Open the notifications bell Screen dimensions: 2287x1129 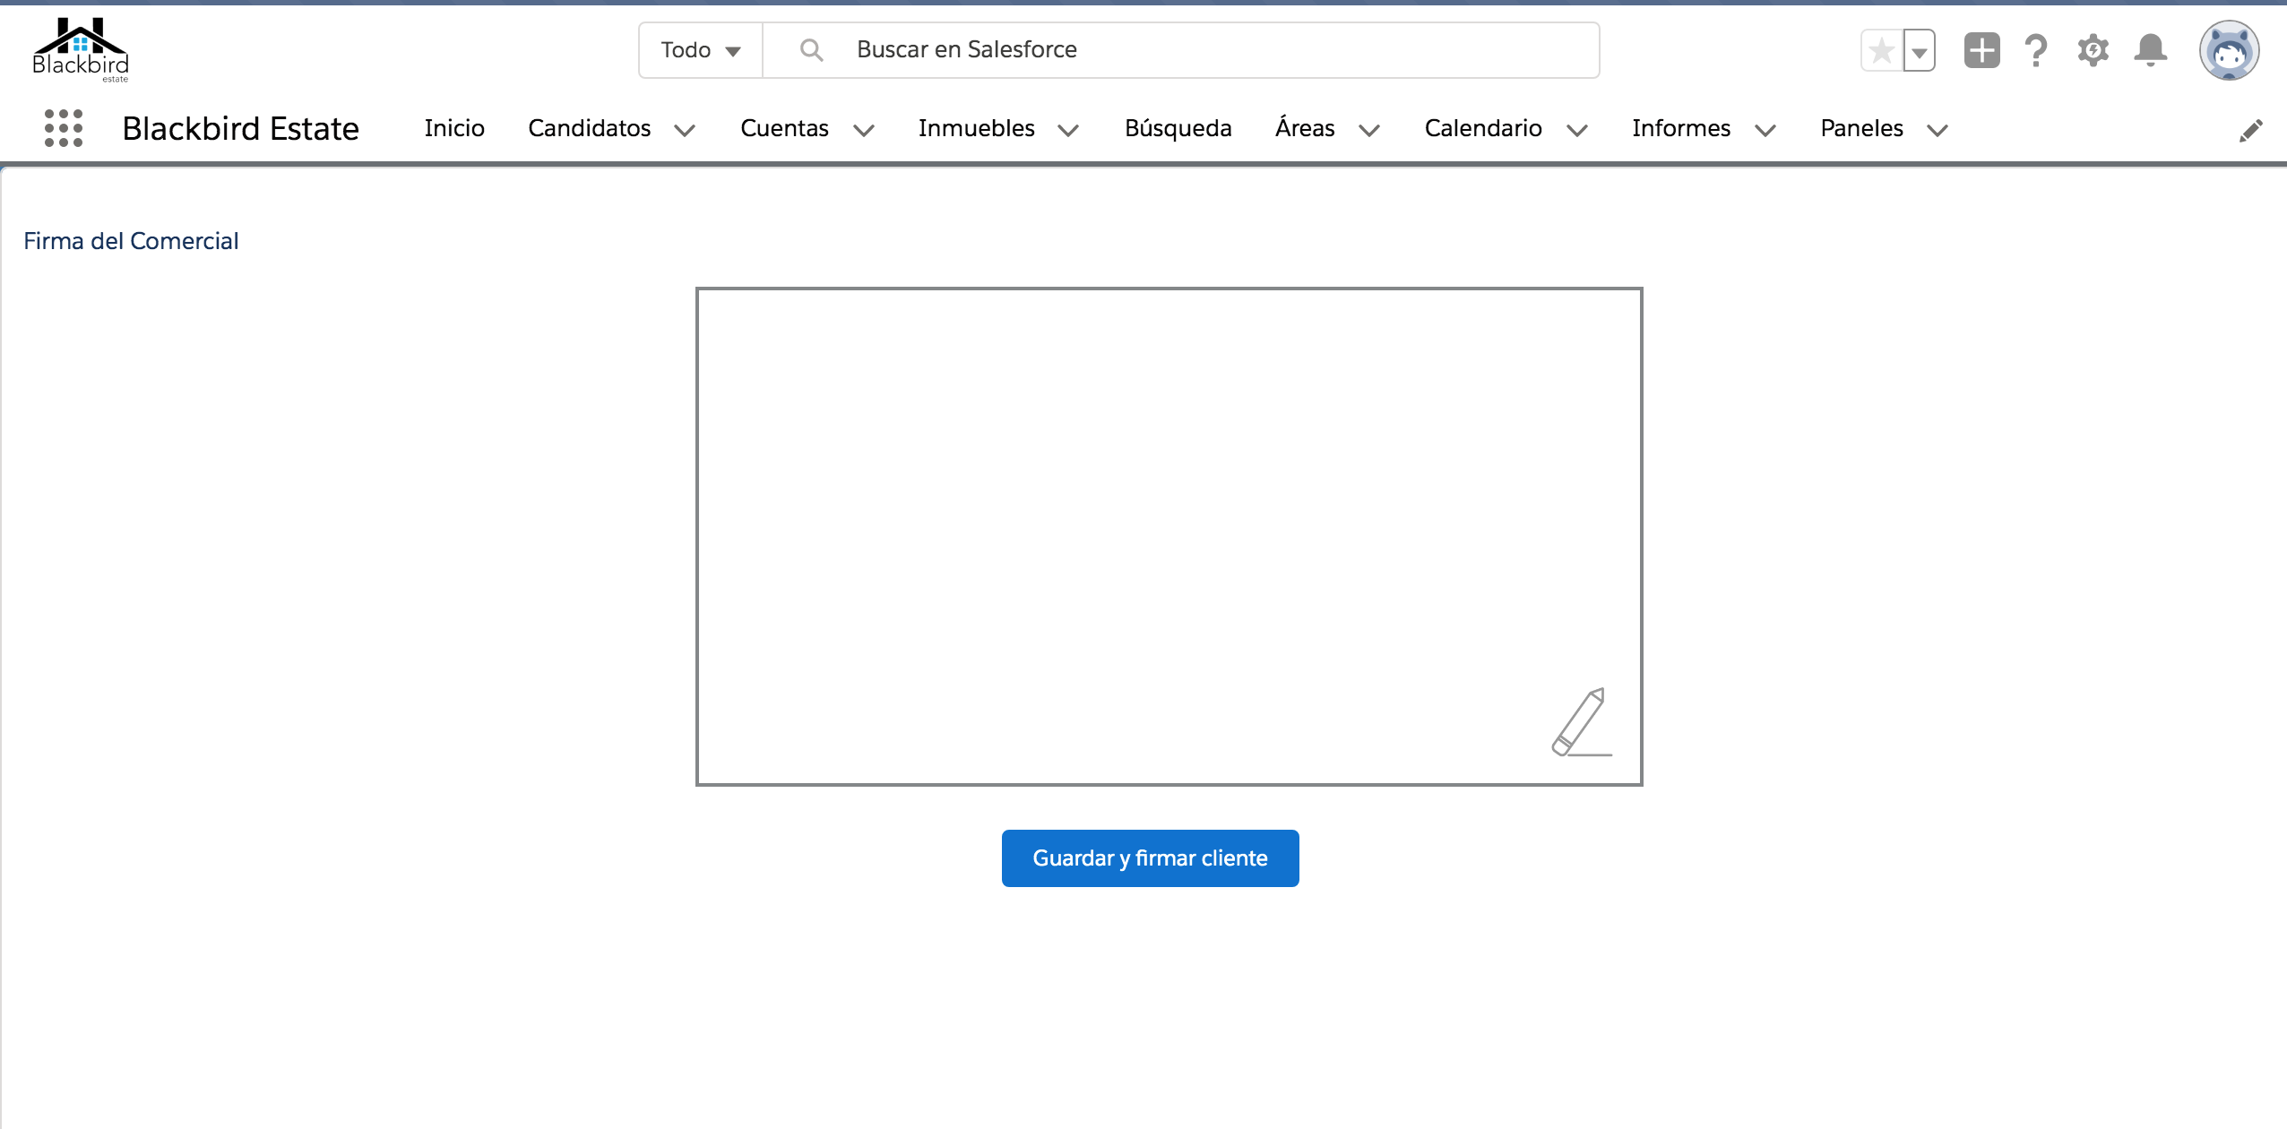tap(2150, 50)
